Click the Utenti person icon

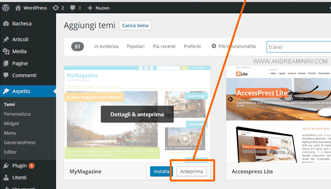point(6,178)
